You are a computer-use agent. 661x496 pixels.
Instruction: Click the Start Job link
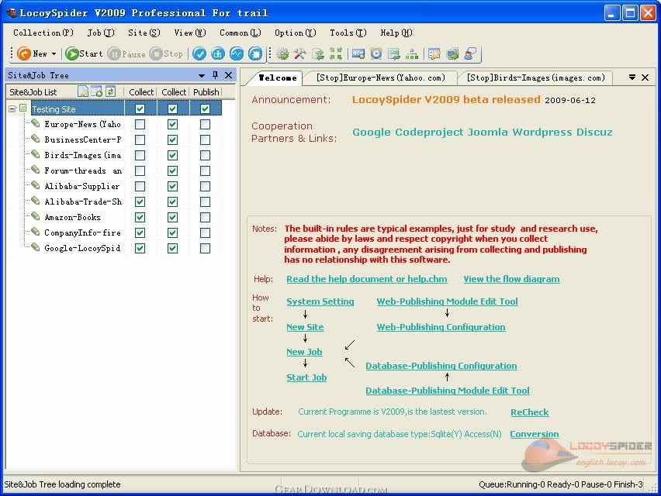point(306,377)
